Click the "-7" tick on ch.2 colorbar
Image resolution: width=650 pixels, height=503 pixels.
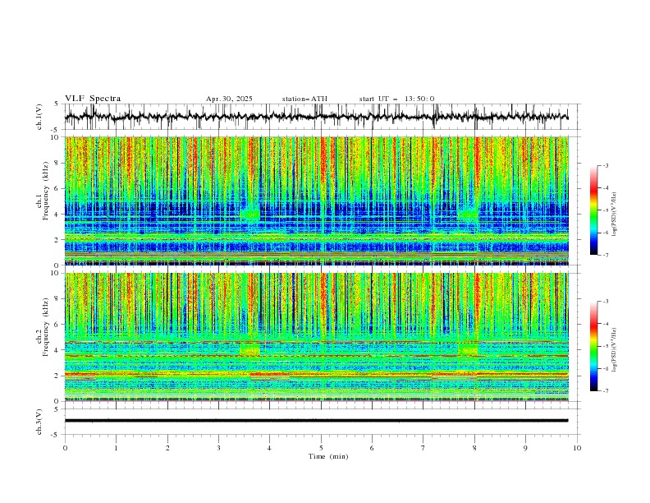point(606,391)
